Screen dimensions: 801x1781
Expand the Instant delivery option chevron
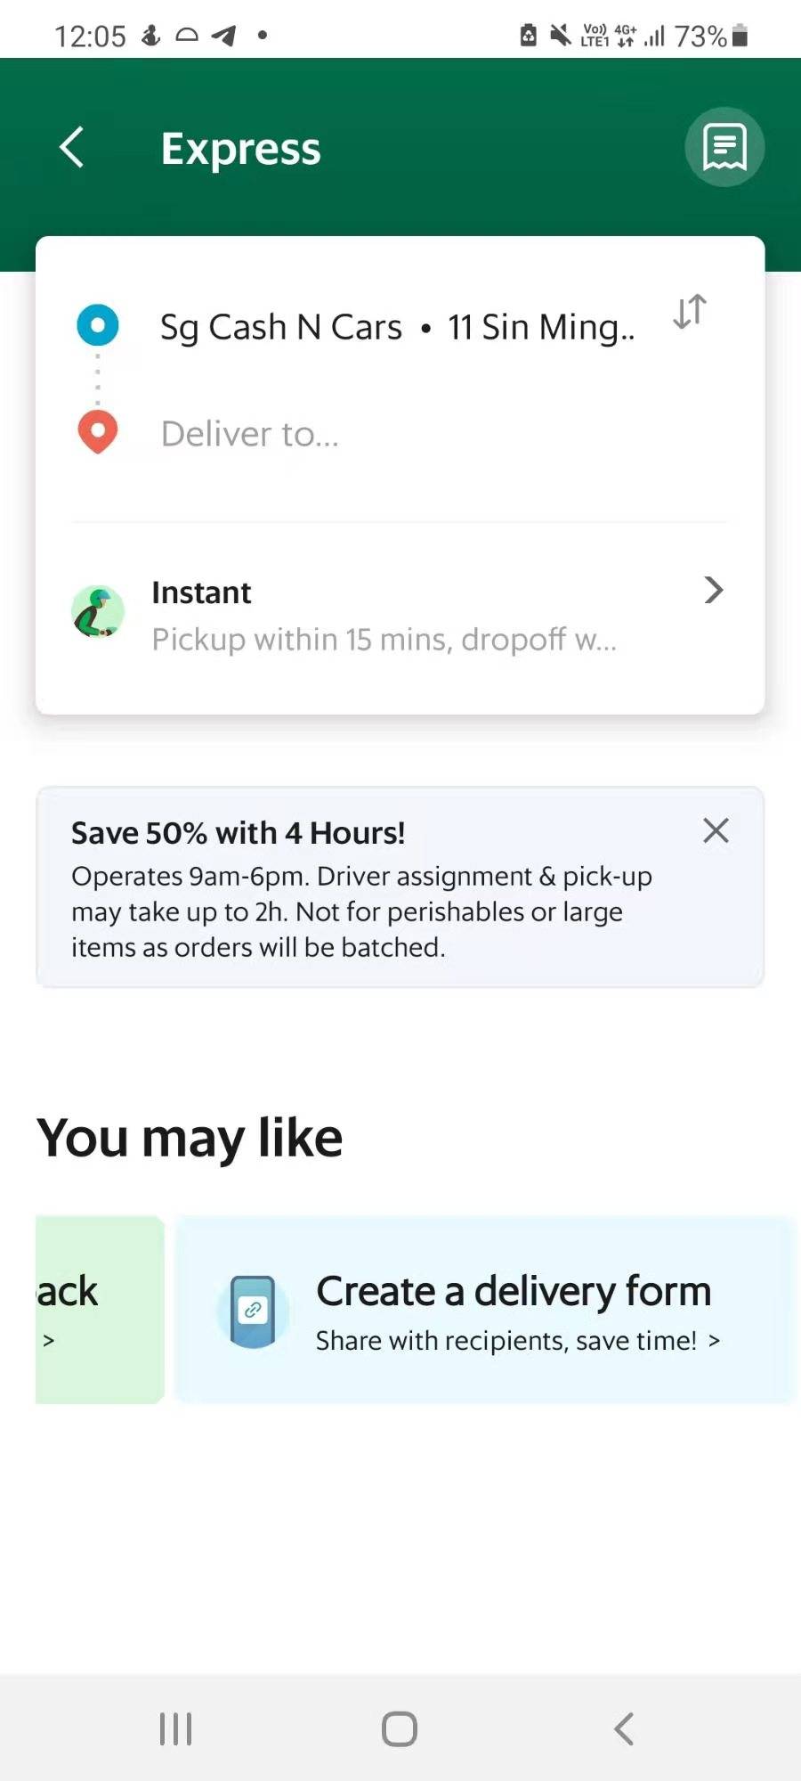click(x=713, y=590)
